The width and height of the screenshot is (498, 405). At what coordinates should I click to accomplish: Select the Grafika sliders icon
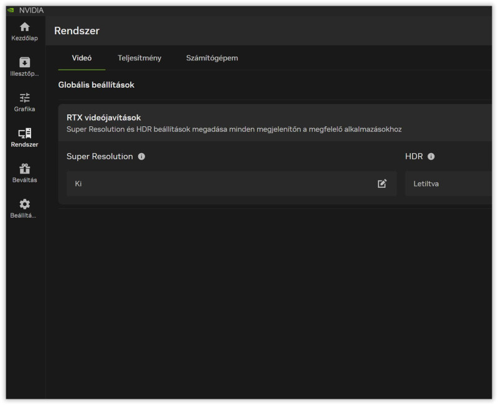(x=25, y=98)
